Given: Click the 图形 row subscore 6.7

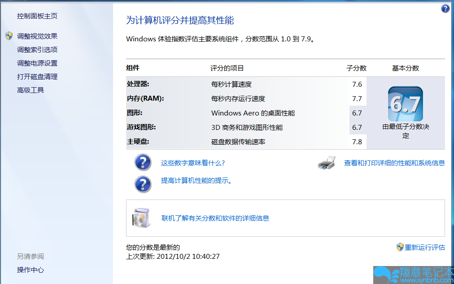Looking at the screenshot, I should [x=357, y=113].
